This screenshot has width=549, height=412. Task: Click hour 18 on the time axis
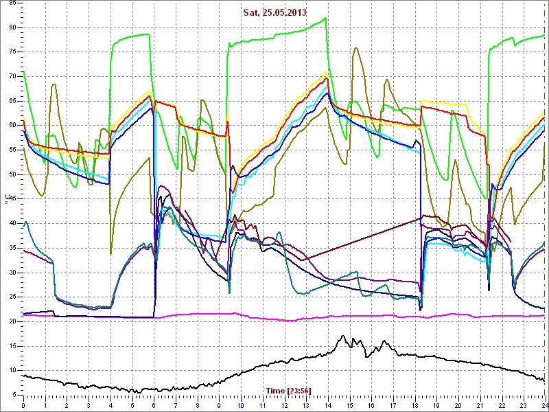(414, 405)
